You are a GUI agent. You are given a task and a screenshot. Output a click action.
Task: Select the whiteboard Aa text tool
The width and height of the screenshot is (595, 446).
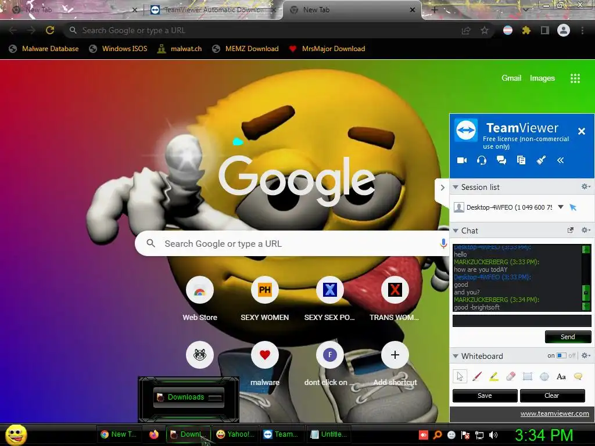(x=561, y=376)
